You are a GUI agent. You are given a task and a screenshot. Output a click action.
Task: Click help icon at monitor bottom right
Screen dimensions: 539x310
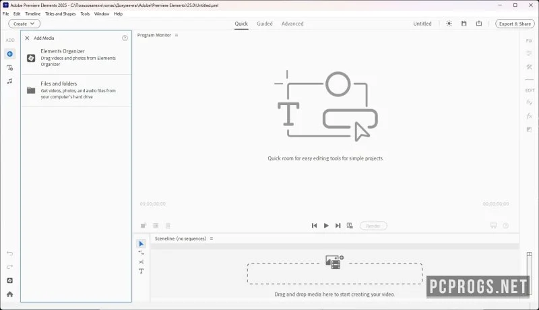pos(505,226)
